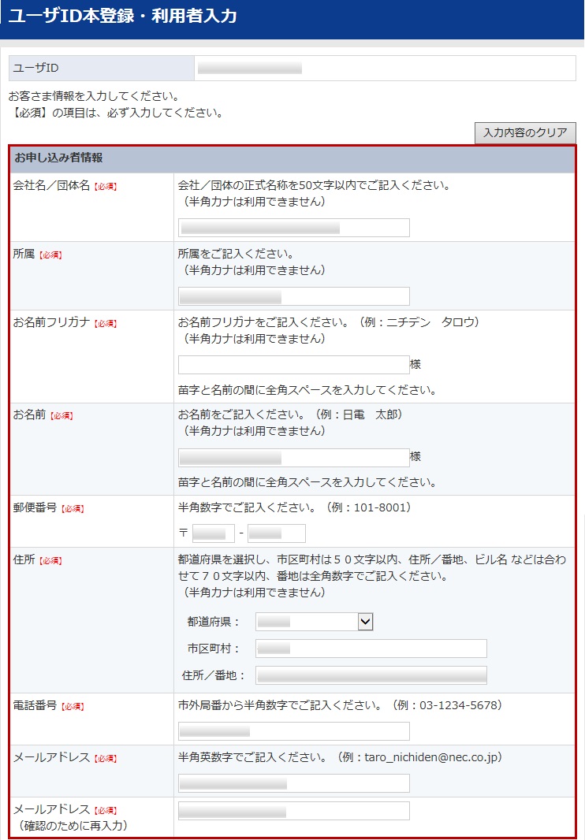The width and height of the screenshot is (585, 840).
Task: Click the first postal code box
Action: tap(214, 533)
